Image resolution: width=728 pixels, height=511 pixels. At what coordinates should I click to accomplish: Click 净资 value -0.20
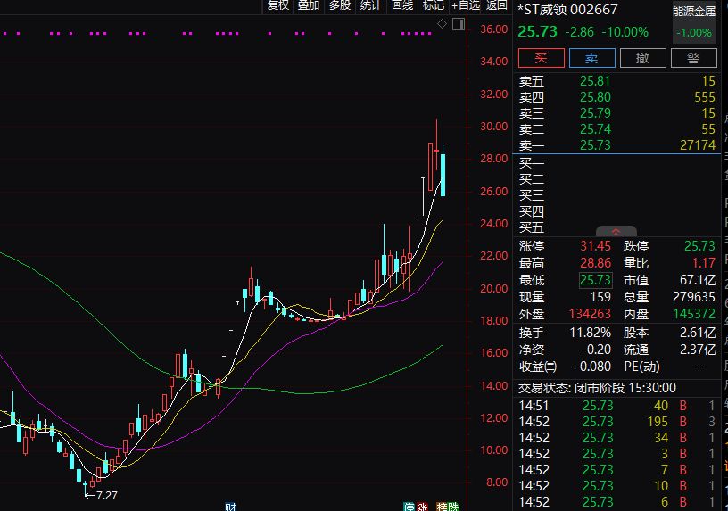pos(596,350)
